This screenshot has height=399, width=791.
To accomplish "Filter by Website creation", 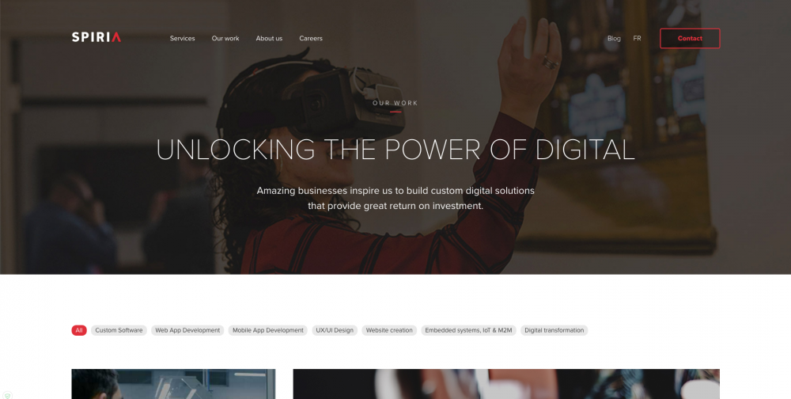I will point(389,330).
